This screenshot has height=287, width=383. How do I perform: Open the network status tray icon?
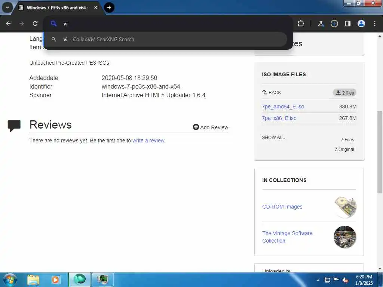(327, 280)
